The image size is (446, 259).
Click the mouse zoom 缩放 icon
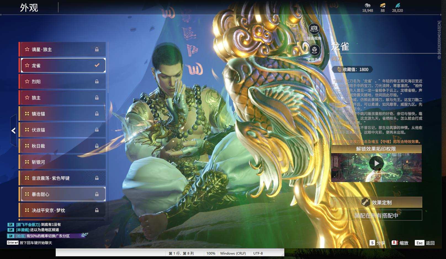pos(395,243)
